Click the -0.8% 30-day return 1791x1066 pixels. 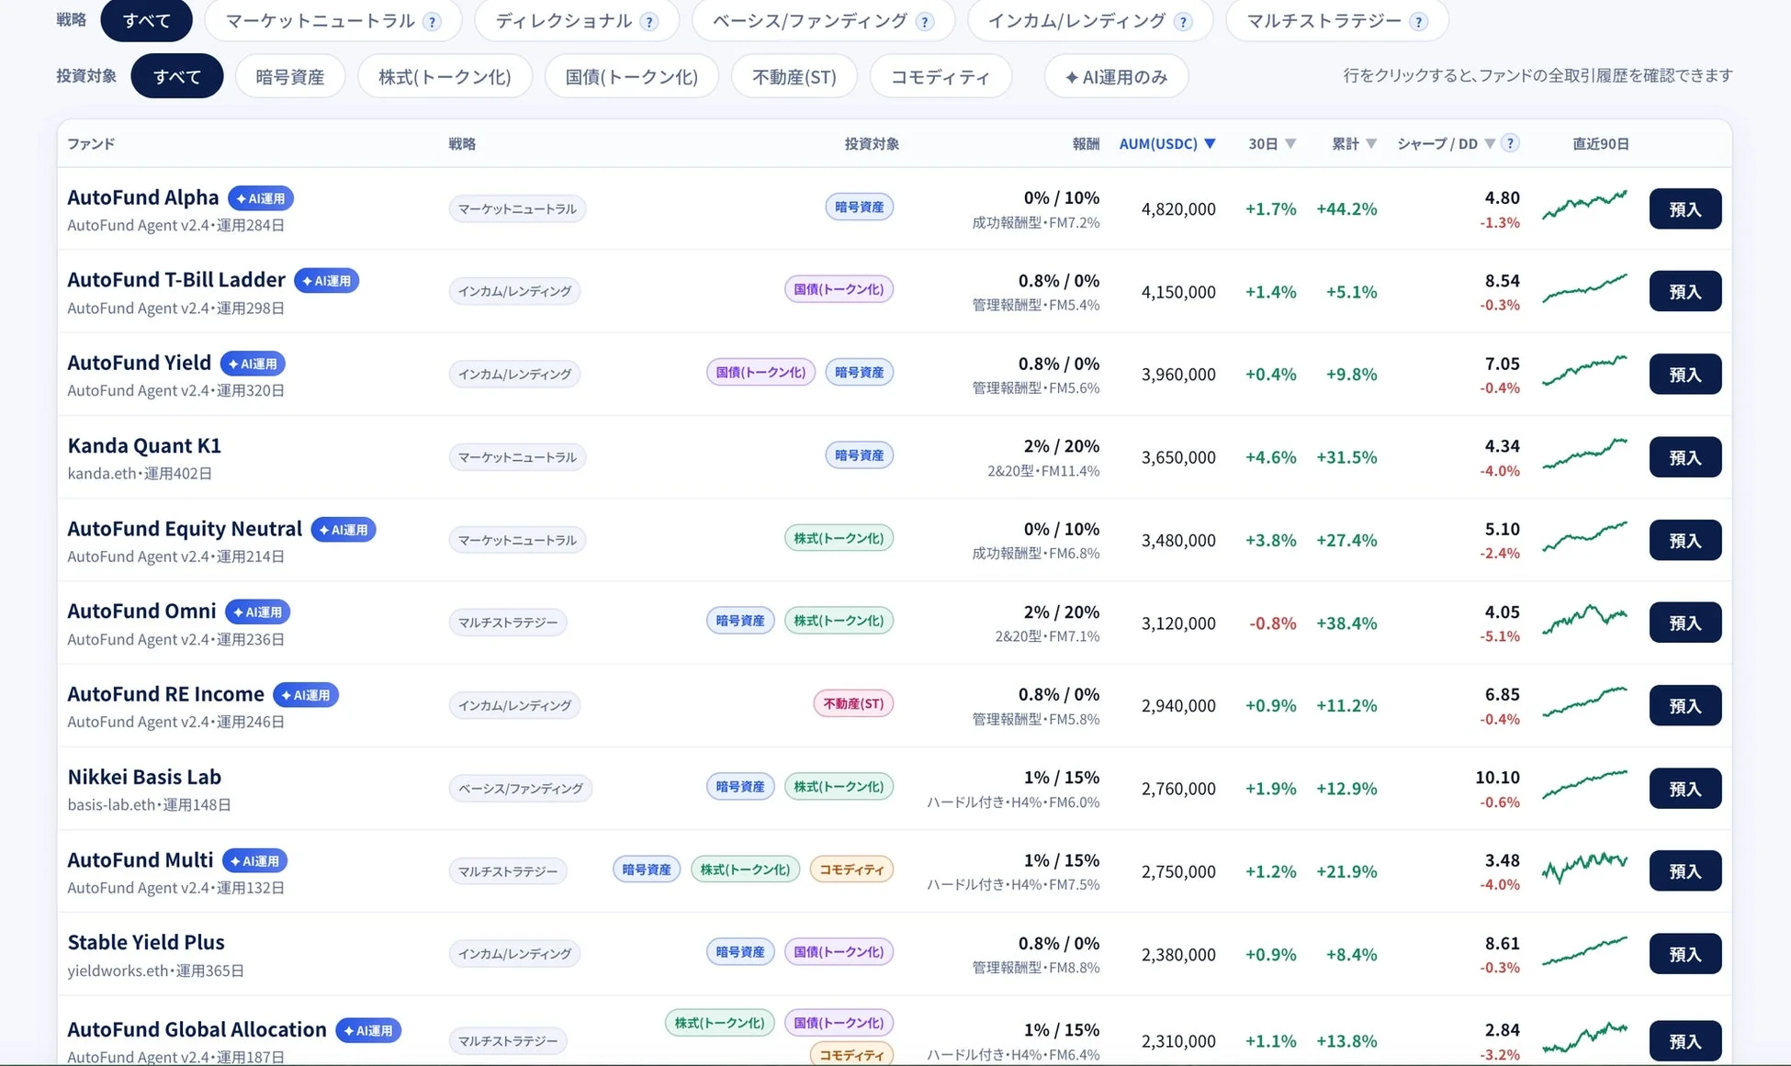[1273, 623]
